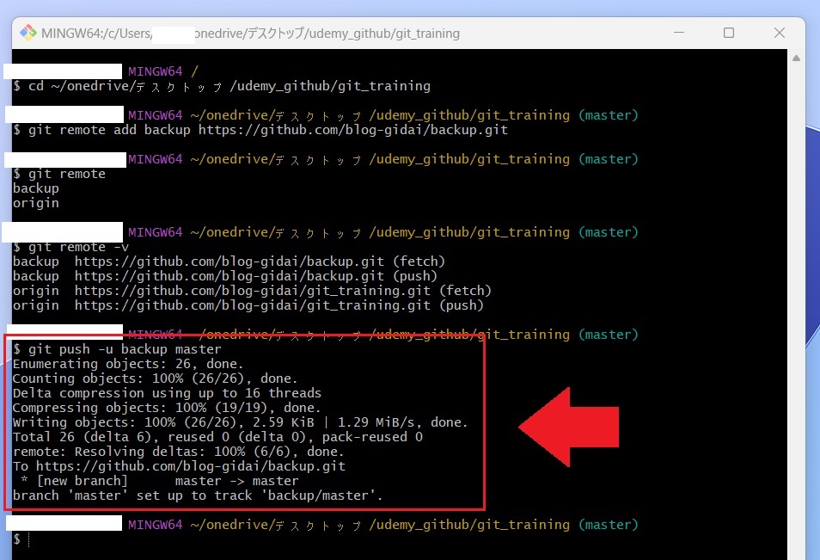Click 'backup' in the git remote output
Viewport: 820px width, 560px height.
pyautogui.click(x=36, y=188)
